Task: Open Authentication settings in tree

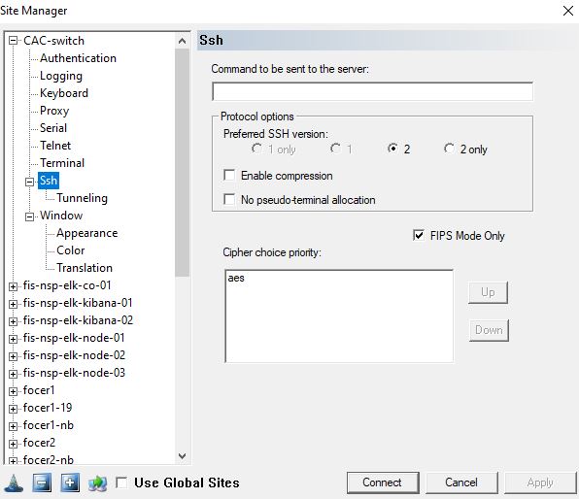Action: click(x=78, y=58)
